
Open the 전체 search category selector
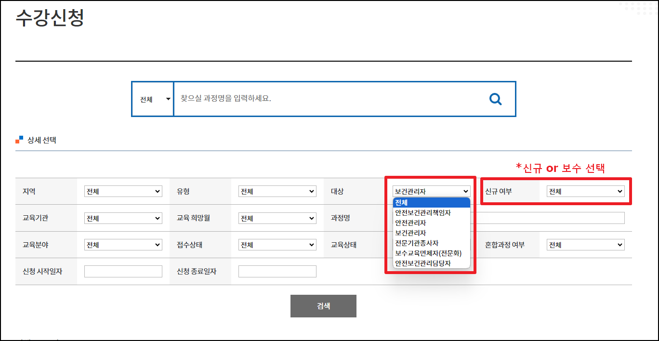153,99
